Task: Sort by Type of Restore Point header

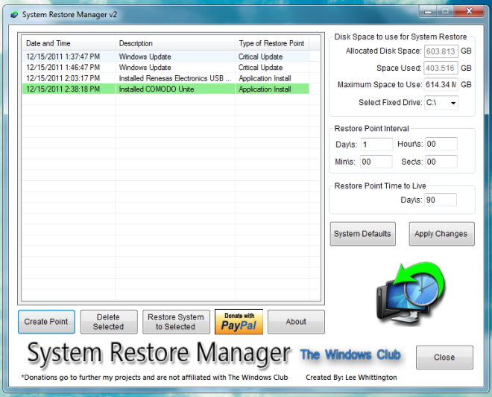Action: click(272, 43)
